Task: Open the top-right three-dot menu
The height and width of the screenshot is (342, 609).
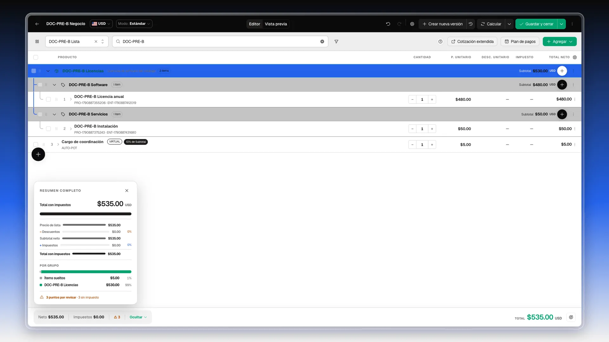Action: (572, 24)
